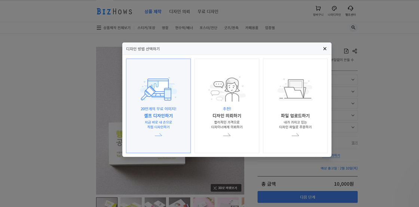The image size is (419, 207).
Task: Select the sixth product thumbnail
Action: pyautogui.click(x=228, y=202)
